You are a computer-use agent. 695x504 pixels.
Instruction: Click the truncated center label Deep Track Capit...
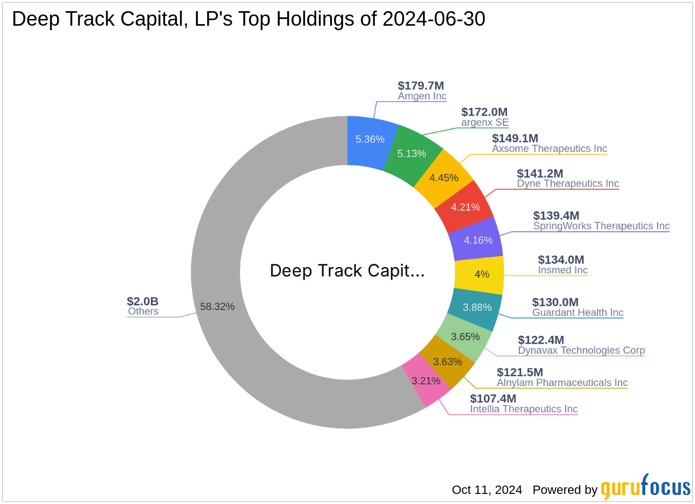click(x=347, y=271)
